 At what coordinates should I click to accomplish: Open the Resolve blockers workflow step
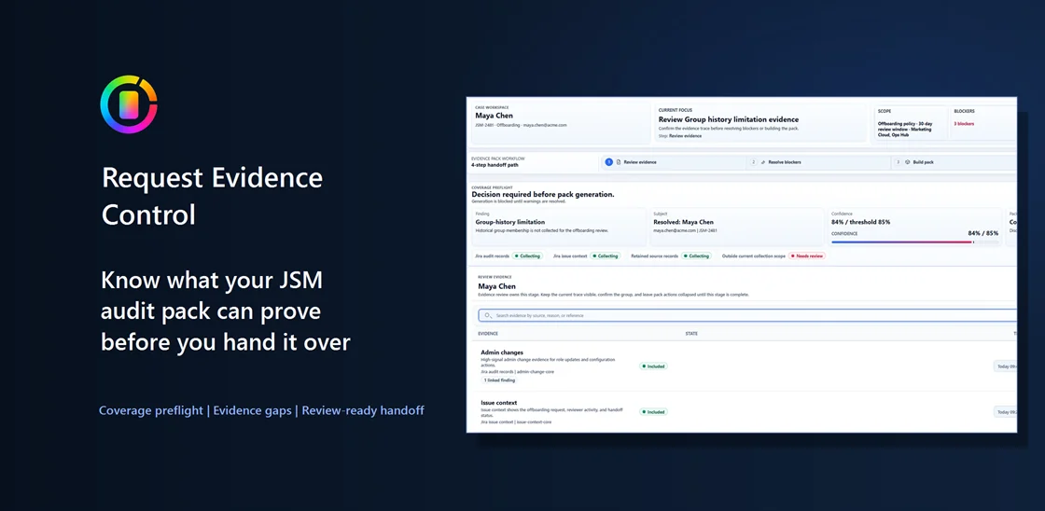(x=818, y=162)
